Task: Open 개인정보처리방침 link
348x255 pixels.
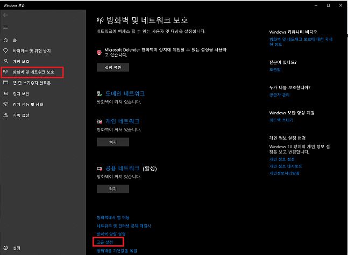Action: point(285,173)
